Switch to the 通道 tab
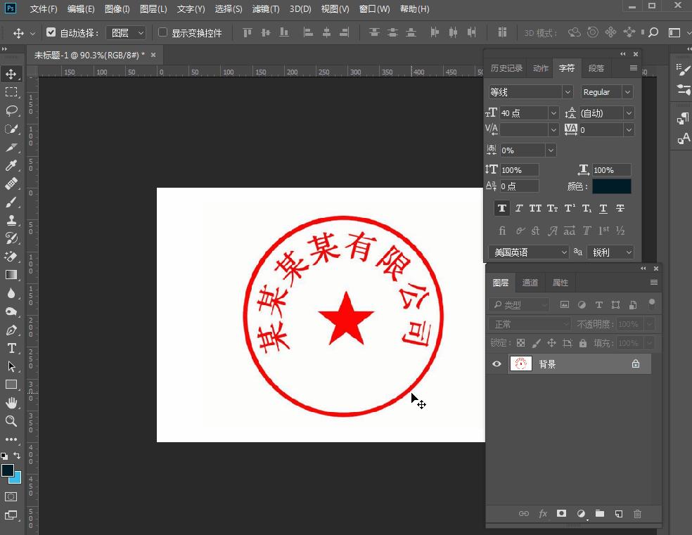The image size is (692, 535). (530, 282)
